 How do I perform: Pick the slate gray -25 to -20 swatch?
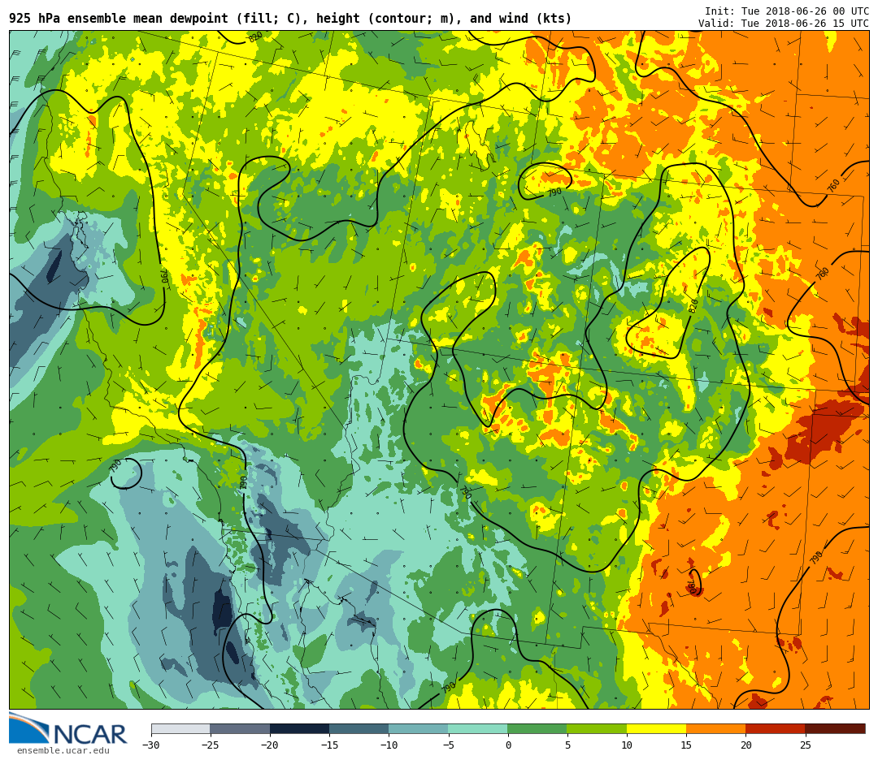240,728
